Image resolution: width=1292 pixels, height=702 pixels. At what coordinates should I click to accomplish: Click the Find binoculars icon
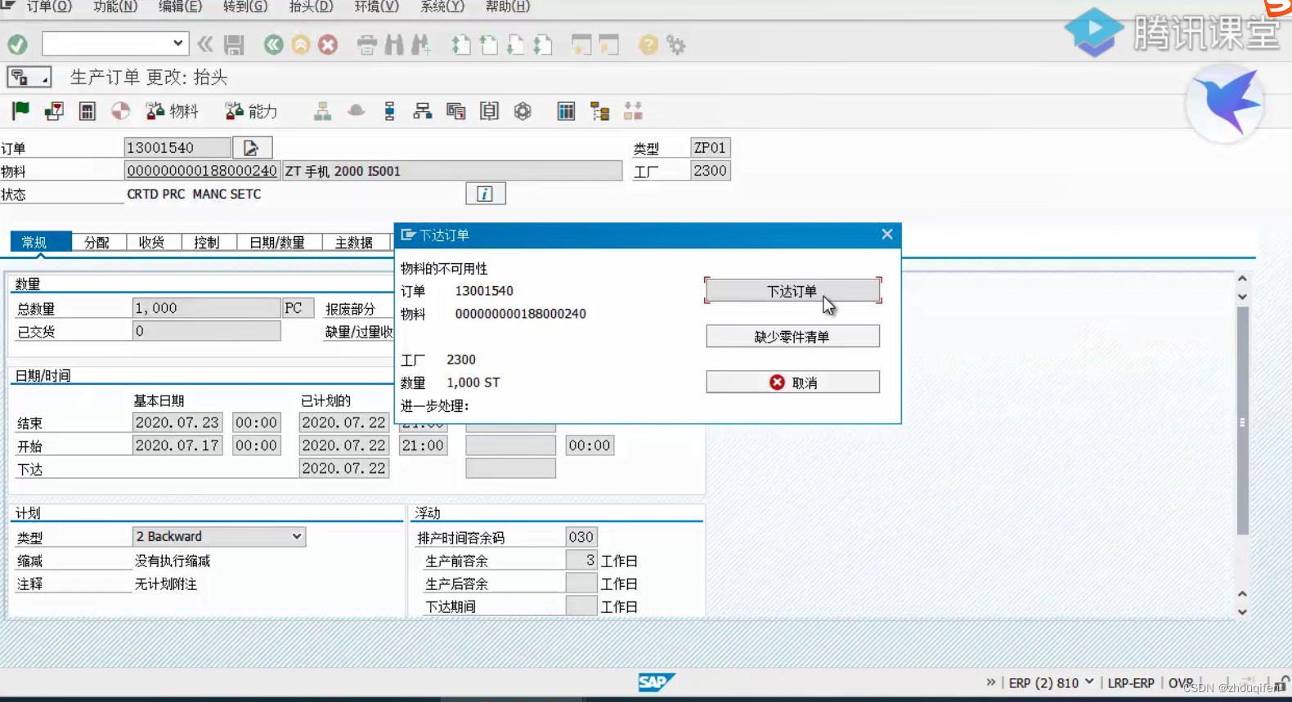tap(394, 44)
